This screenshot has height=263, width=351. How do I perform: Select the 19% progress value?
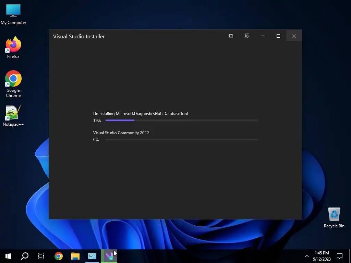click(x=97, y=120)
